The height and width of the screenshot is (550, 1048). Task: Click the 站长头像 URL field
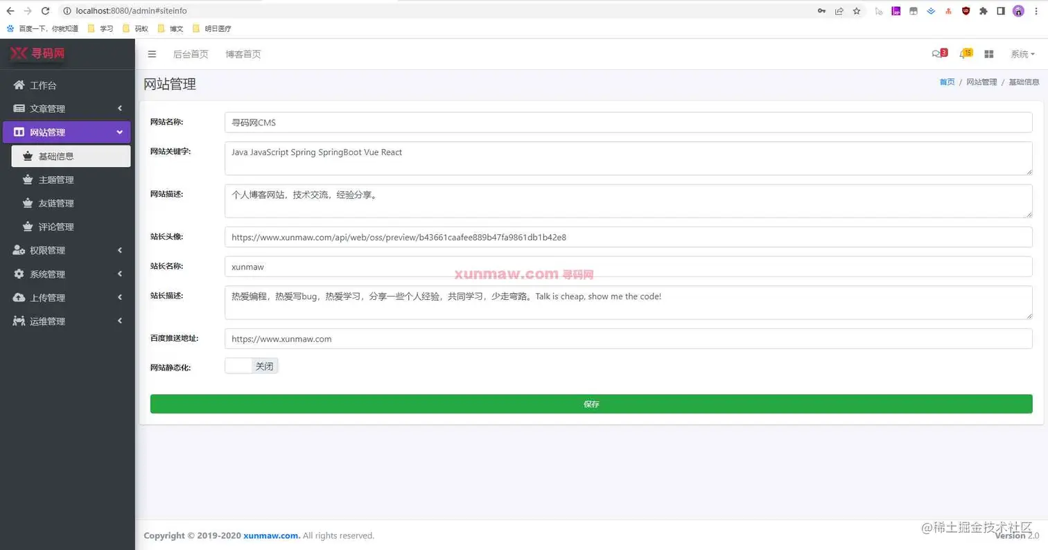click(x=629, y=237)
